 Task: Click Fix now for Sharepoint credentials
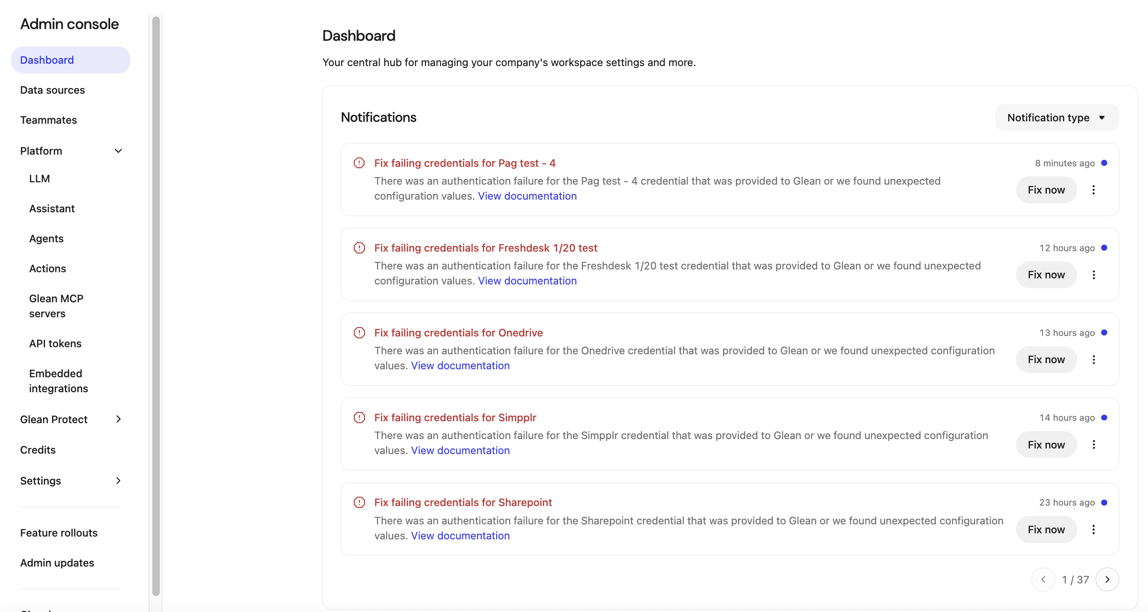click(x=1046, y=529)
